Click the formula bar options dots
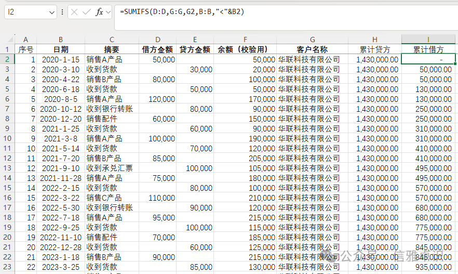Viewport: 458px width, 274px height. coord(62,12)
